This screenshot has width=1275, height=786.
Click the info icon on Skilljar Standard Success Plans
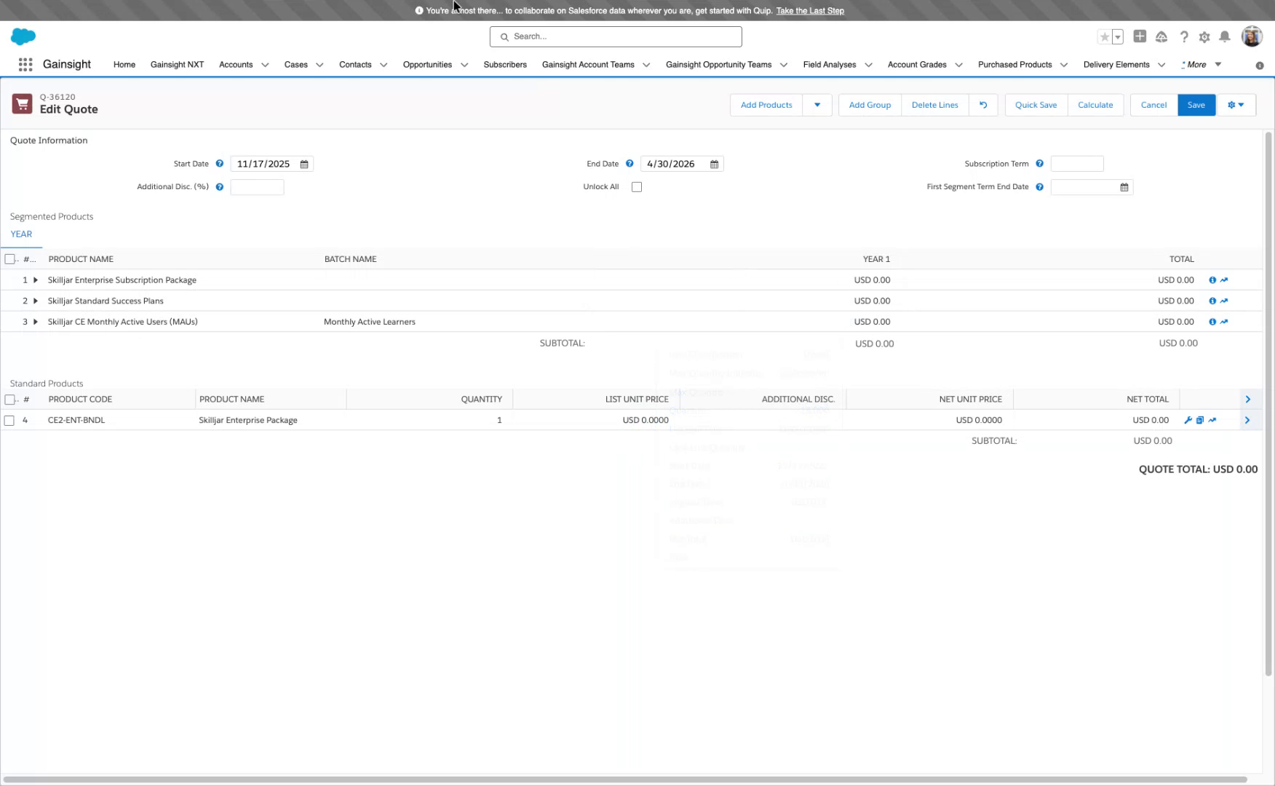click(x=1212, y=301)
